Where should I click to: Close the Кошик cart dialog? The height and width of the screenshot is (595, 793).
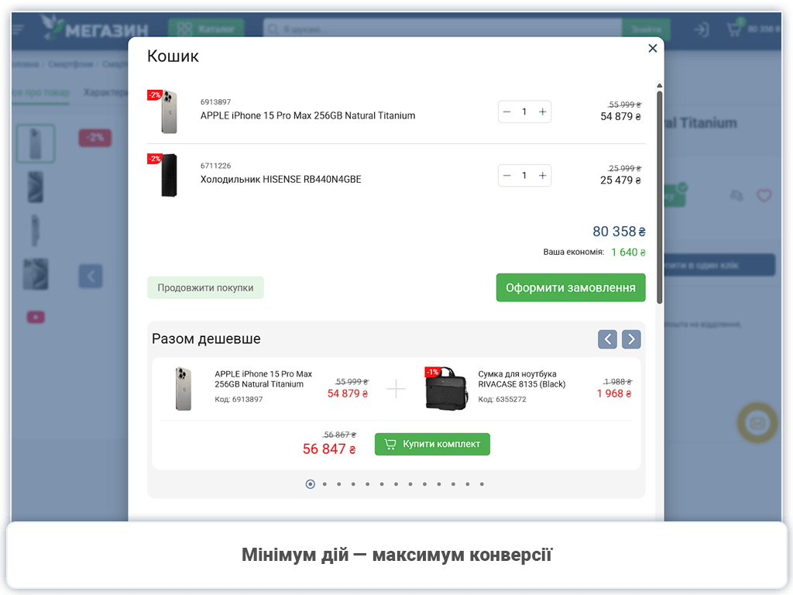(652, 48)
